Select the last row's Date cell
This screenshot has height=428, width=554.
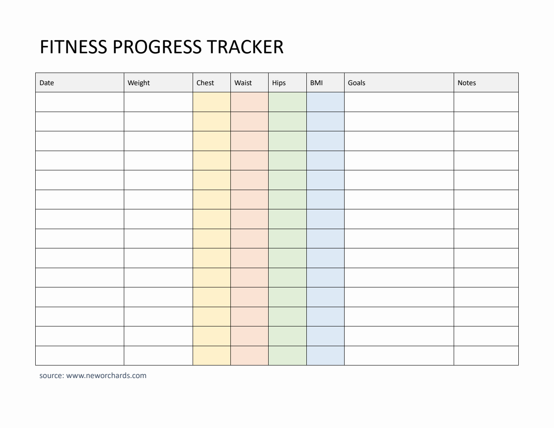[80, 355]
